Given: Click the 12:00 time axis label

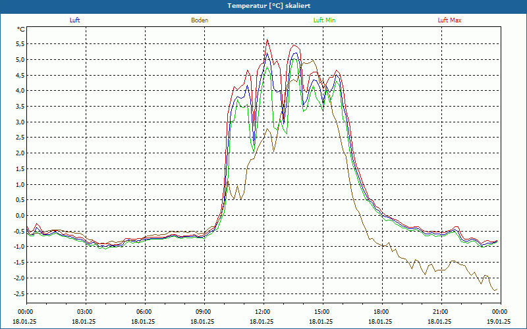Looking at the screenshot, I should (x=263, y=312).
